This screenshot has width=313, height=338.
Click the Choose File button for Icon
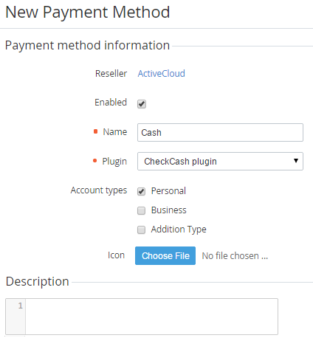tap(165, 255)
